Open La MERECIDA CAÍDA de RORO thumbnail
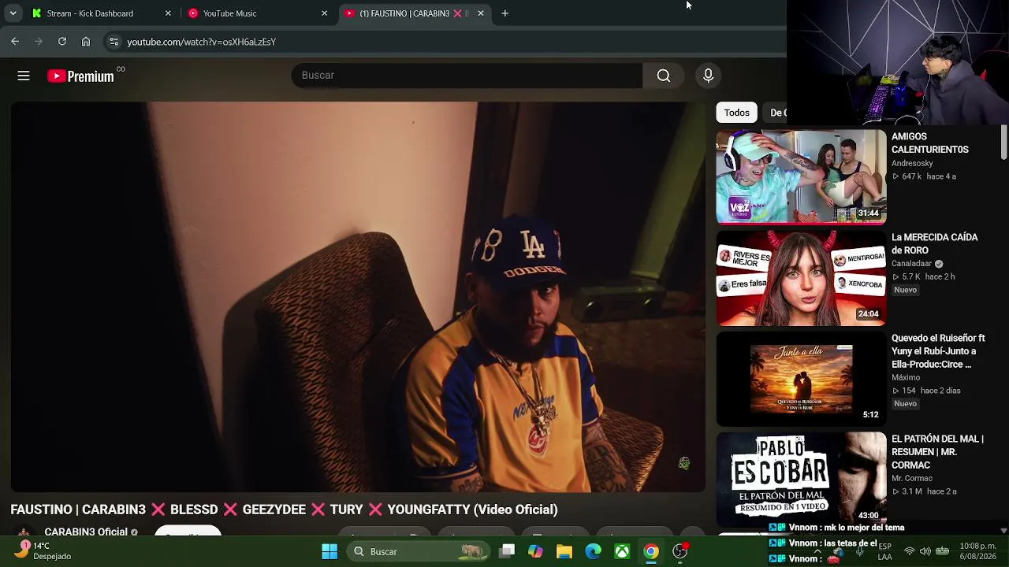The height and width of the screenshot is (567, 1009). (x=801, y=278)
